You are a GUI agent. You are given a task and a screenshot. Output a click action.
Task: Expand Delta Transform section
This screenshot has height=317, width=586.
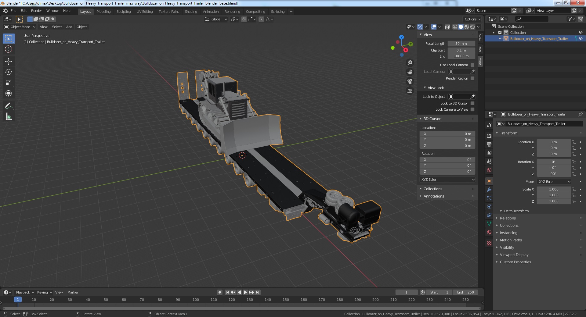click(516, 211)
